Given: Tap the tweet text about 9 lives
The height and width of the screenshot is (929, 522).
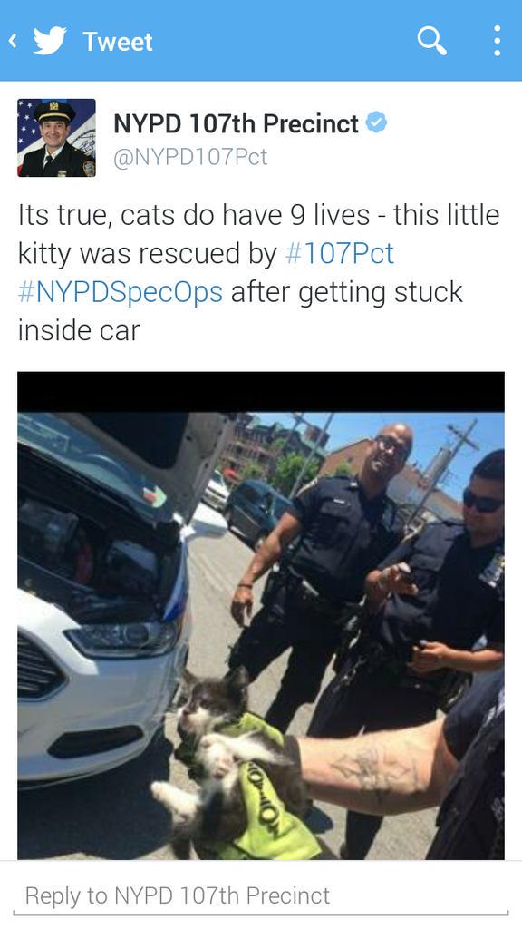Looking at the screenshot, I should (259, 272).
